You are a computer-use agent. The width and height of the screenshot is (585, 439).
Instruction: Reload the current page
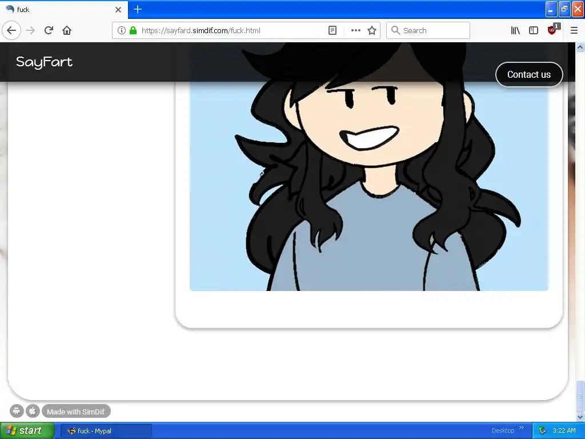point(49,30)
